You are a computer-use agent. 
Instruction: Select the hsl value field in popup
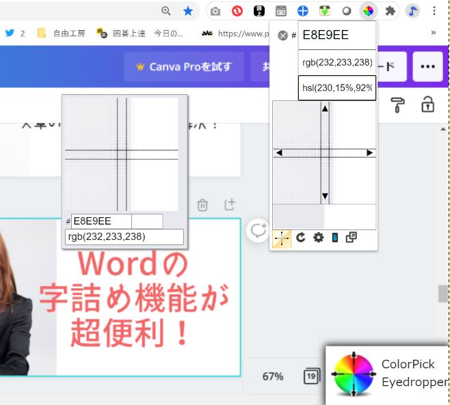point(336,88)
